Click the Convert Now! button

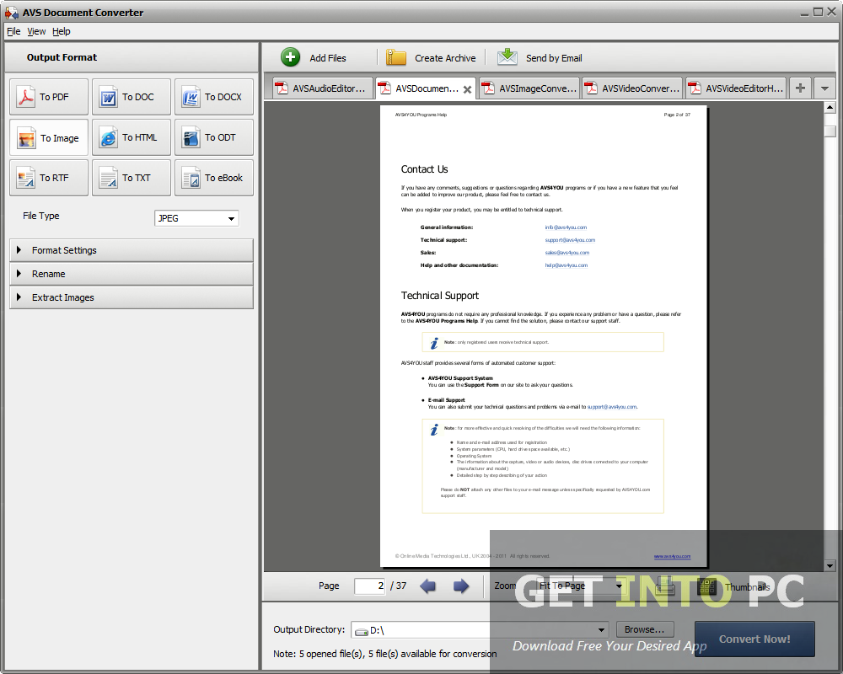click(754, 639)
